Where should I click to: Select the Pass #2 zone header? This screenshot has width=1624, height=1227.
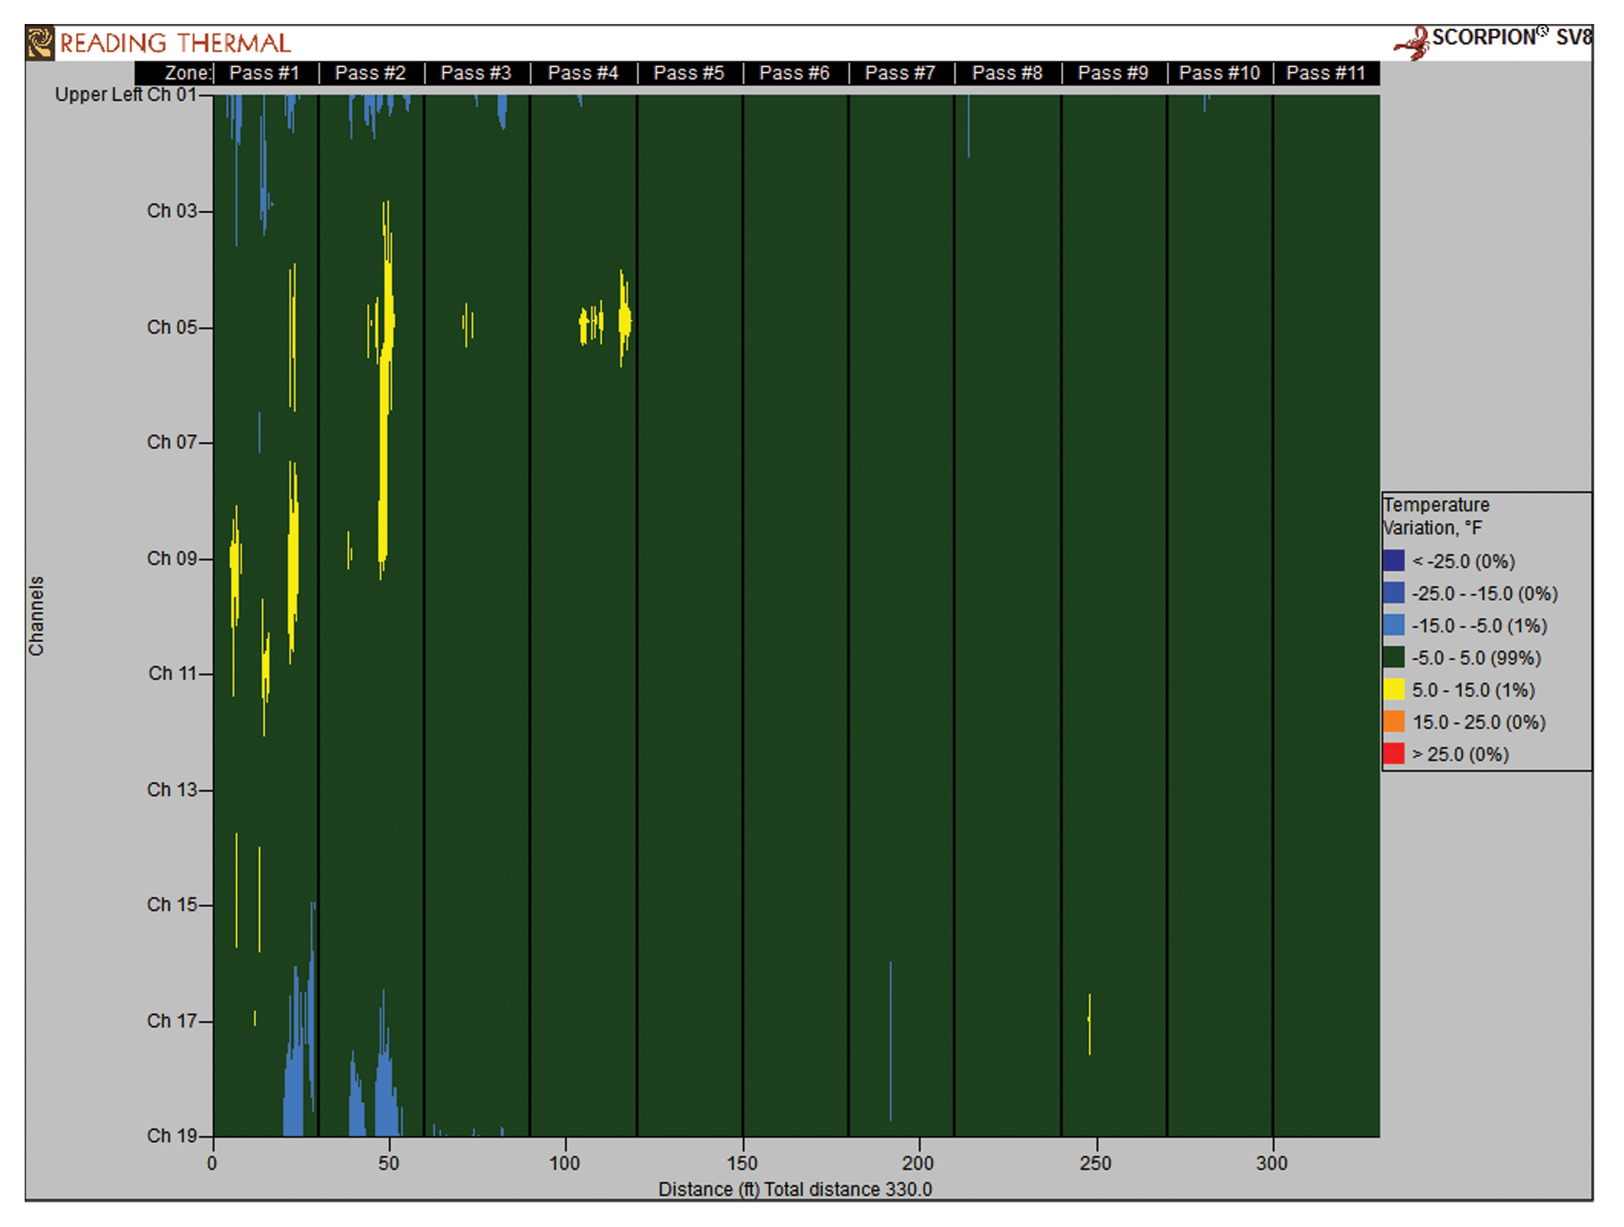tap(370, 73)
